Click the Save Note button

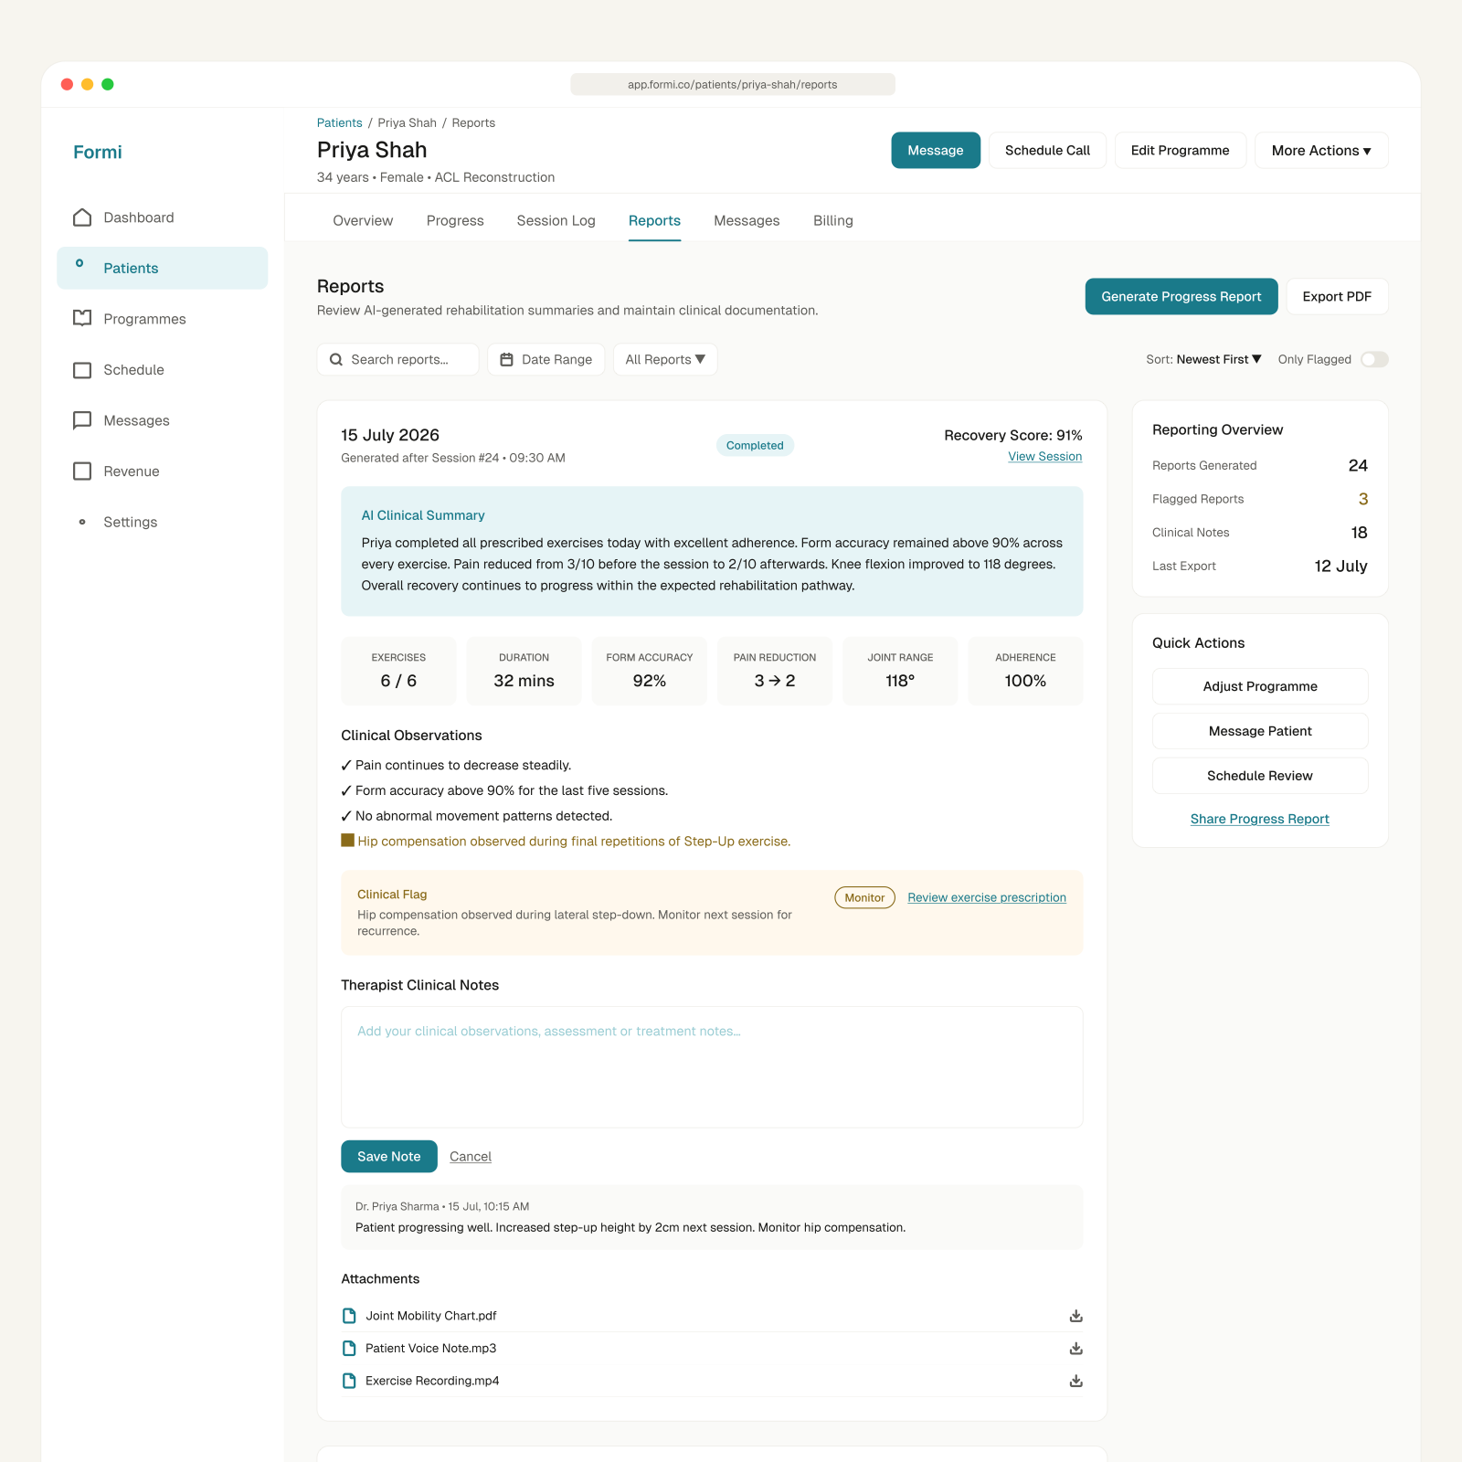coord(389,1157)
